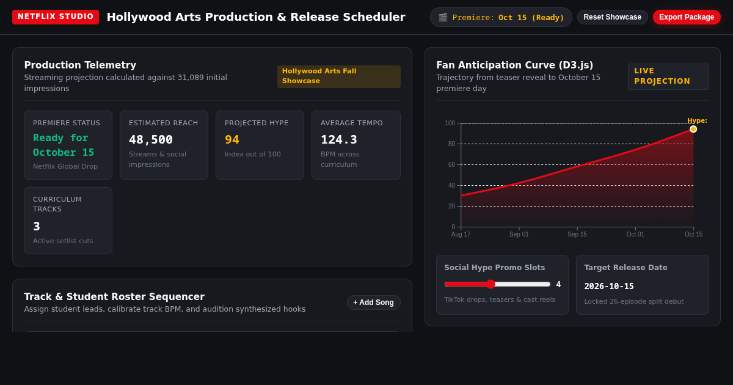733x385 pixels.
Task: Click the Estimated Reach value 48,500
Action: point(151,139)
